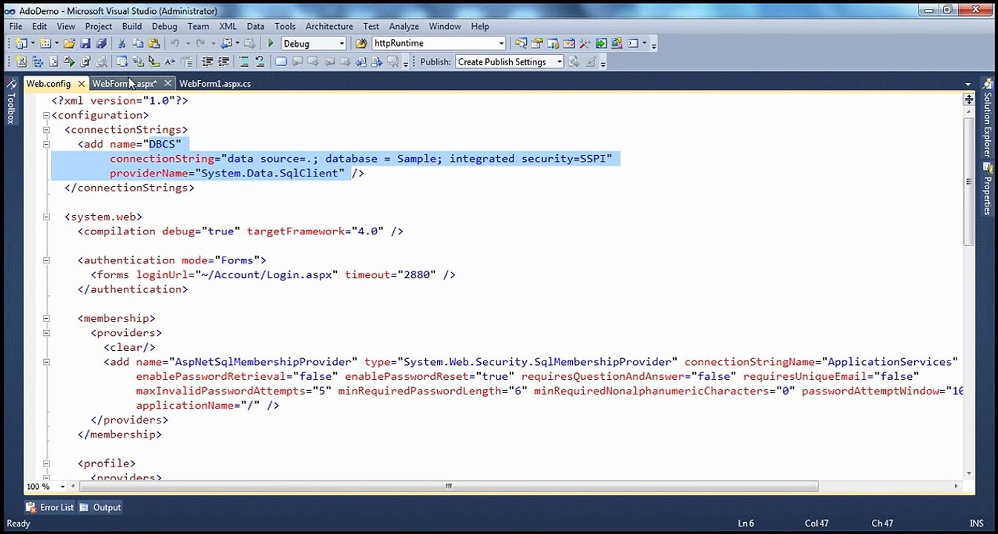
Task: Click the Start Page green arrow icon
Action: 601,44
